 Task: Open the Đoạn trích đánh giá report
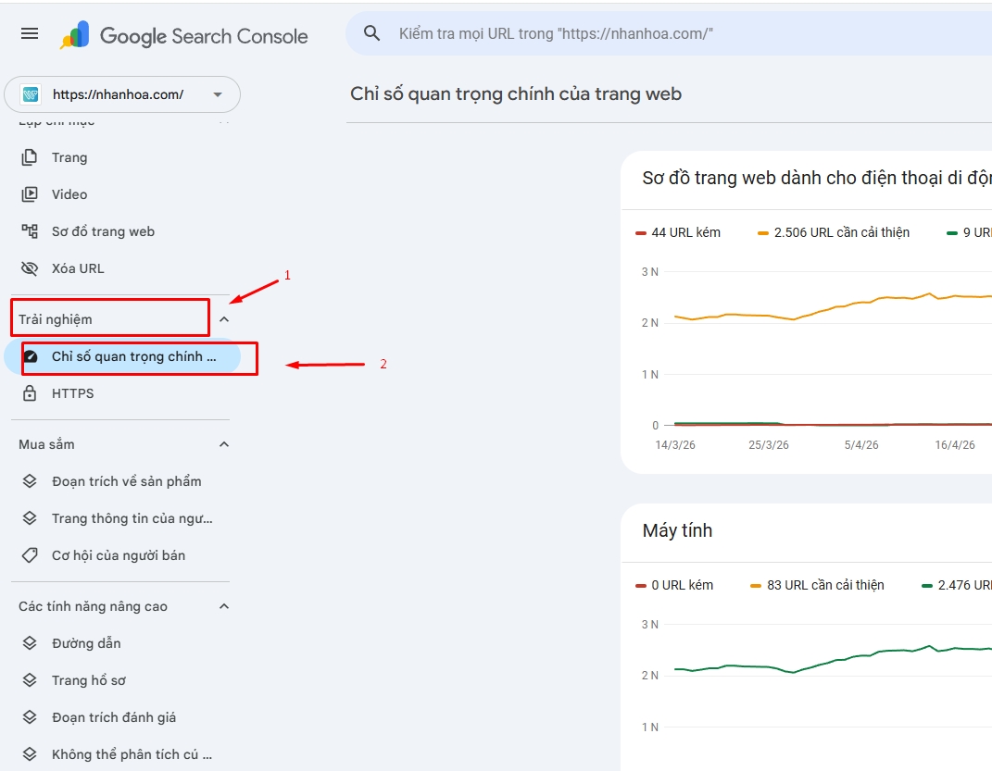click(x=122, y=717)
